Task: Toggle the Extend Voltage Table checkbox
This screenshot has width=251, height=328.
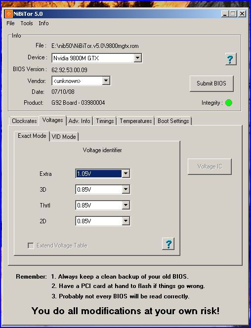Action: (31, 246)
